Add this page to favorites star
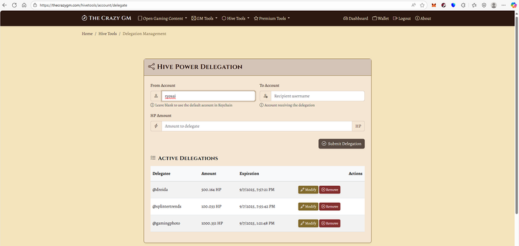Image resolution: width=519 pixels, height=246 pixels. pos(422,5)
